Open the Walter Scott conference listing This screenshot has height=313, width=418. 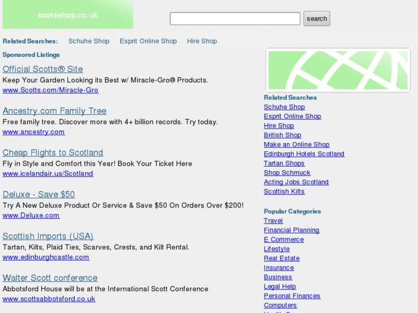50,278
